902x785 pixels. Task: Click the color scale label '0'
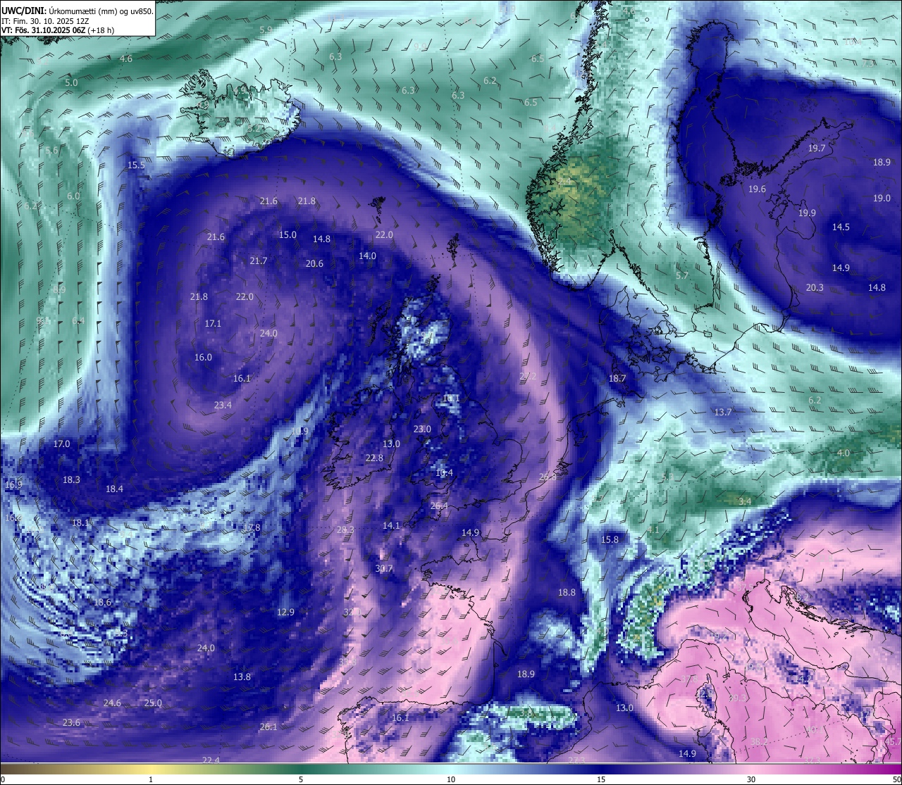coord(3,779)
